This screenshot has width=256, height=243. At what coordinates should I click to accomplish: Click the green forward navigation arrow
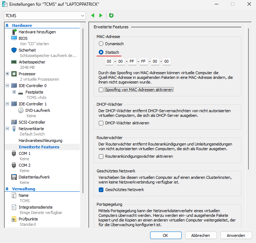point(101,15)
